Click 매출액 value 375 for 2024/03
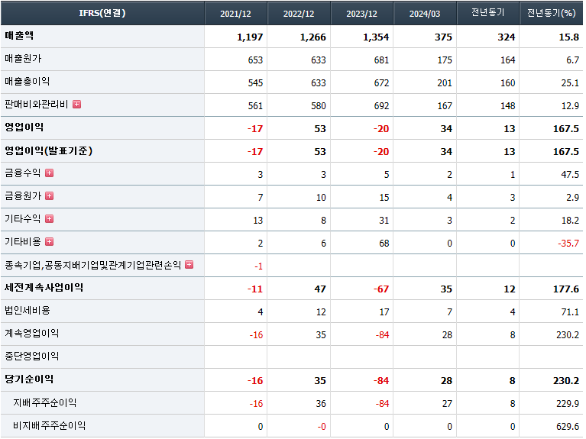The height and width of the screenshot is (439, 586). (443, 37)
